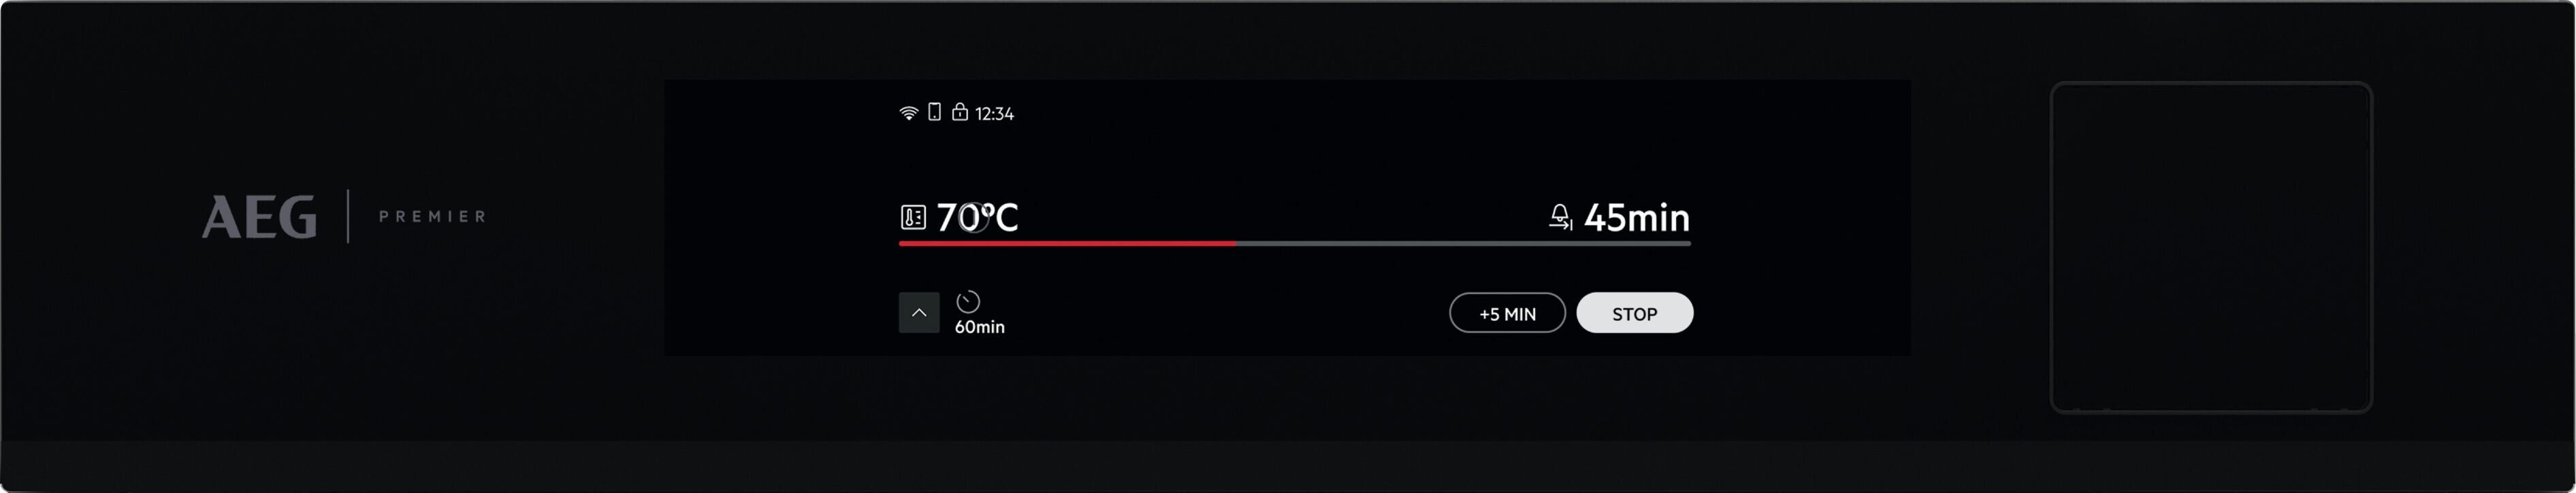This screenshot has height=493, width=2576.
Task: Tap the gray remaining portion of progress bar
Action: coord(1463,243)
